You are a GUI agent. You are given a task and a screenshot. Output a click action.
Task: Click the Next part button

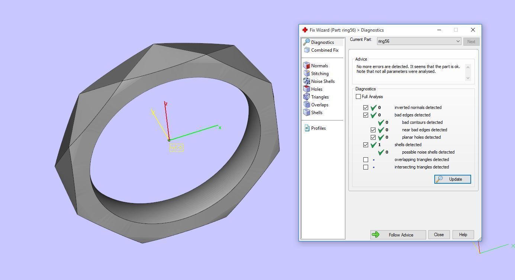(471, 42)
